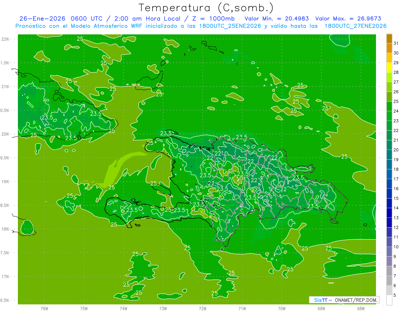The image size is (405, 313).
Task: Select the "1.5N" latitude axis label
Action: pos(5,63)
